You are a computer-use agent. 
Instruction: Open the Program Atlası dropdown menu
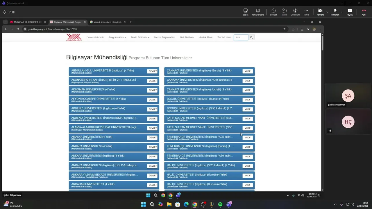tap(117, 37)
